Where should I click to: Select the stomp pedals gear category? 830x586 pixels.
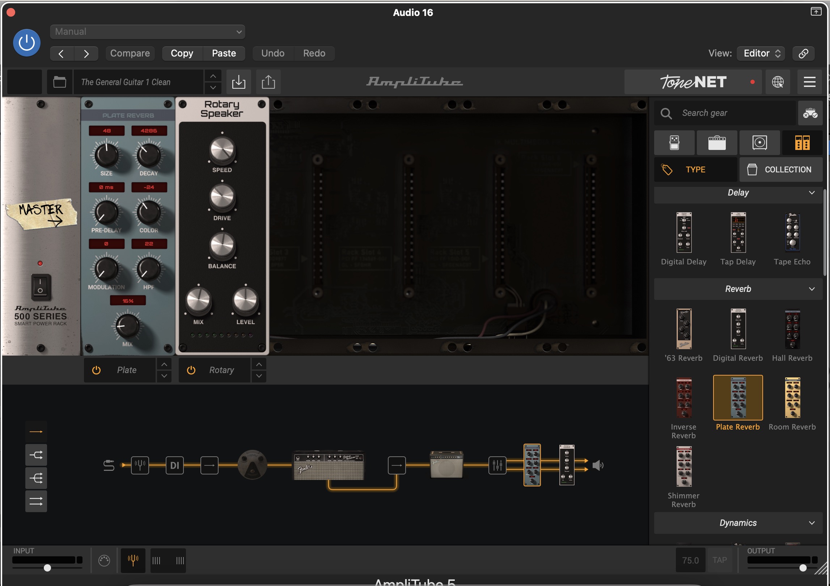click(x=674, y=143)
